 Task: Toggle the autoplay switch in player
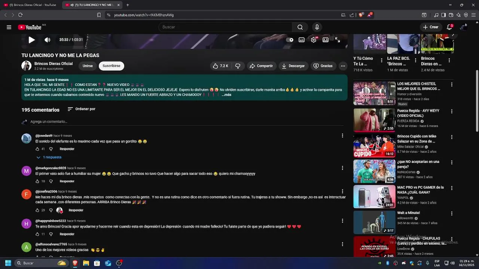coord(290,40)
